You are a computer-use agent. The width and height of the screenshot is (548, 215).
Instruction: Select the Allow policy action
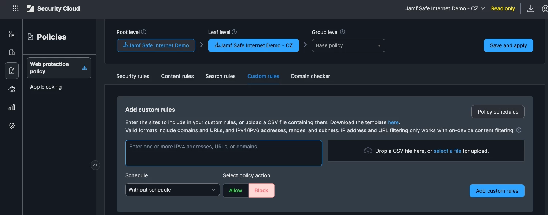[235, 190]
